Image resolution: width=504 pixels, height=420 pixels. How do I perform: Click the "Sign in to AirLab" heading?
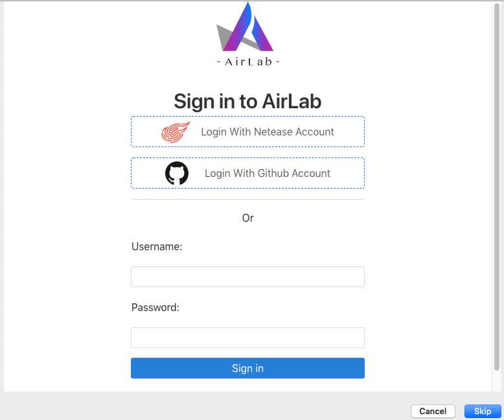pos(247,101)
